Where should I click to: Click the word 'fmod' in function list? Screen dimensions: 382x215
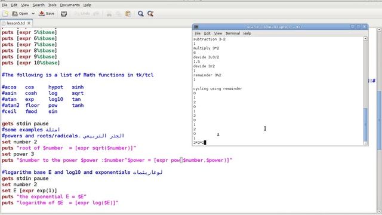[31, 112]
